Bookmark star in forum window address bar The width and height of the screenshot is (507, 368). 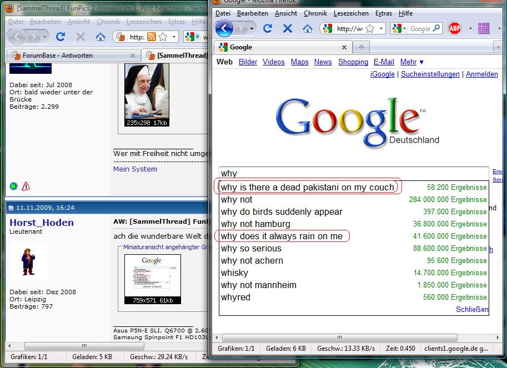[x=163, y=37]
